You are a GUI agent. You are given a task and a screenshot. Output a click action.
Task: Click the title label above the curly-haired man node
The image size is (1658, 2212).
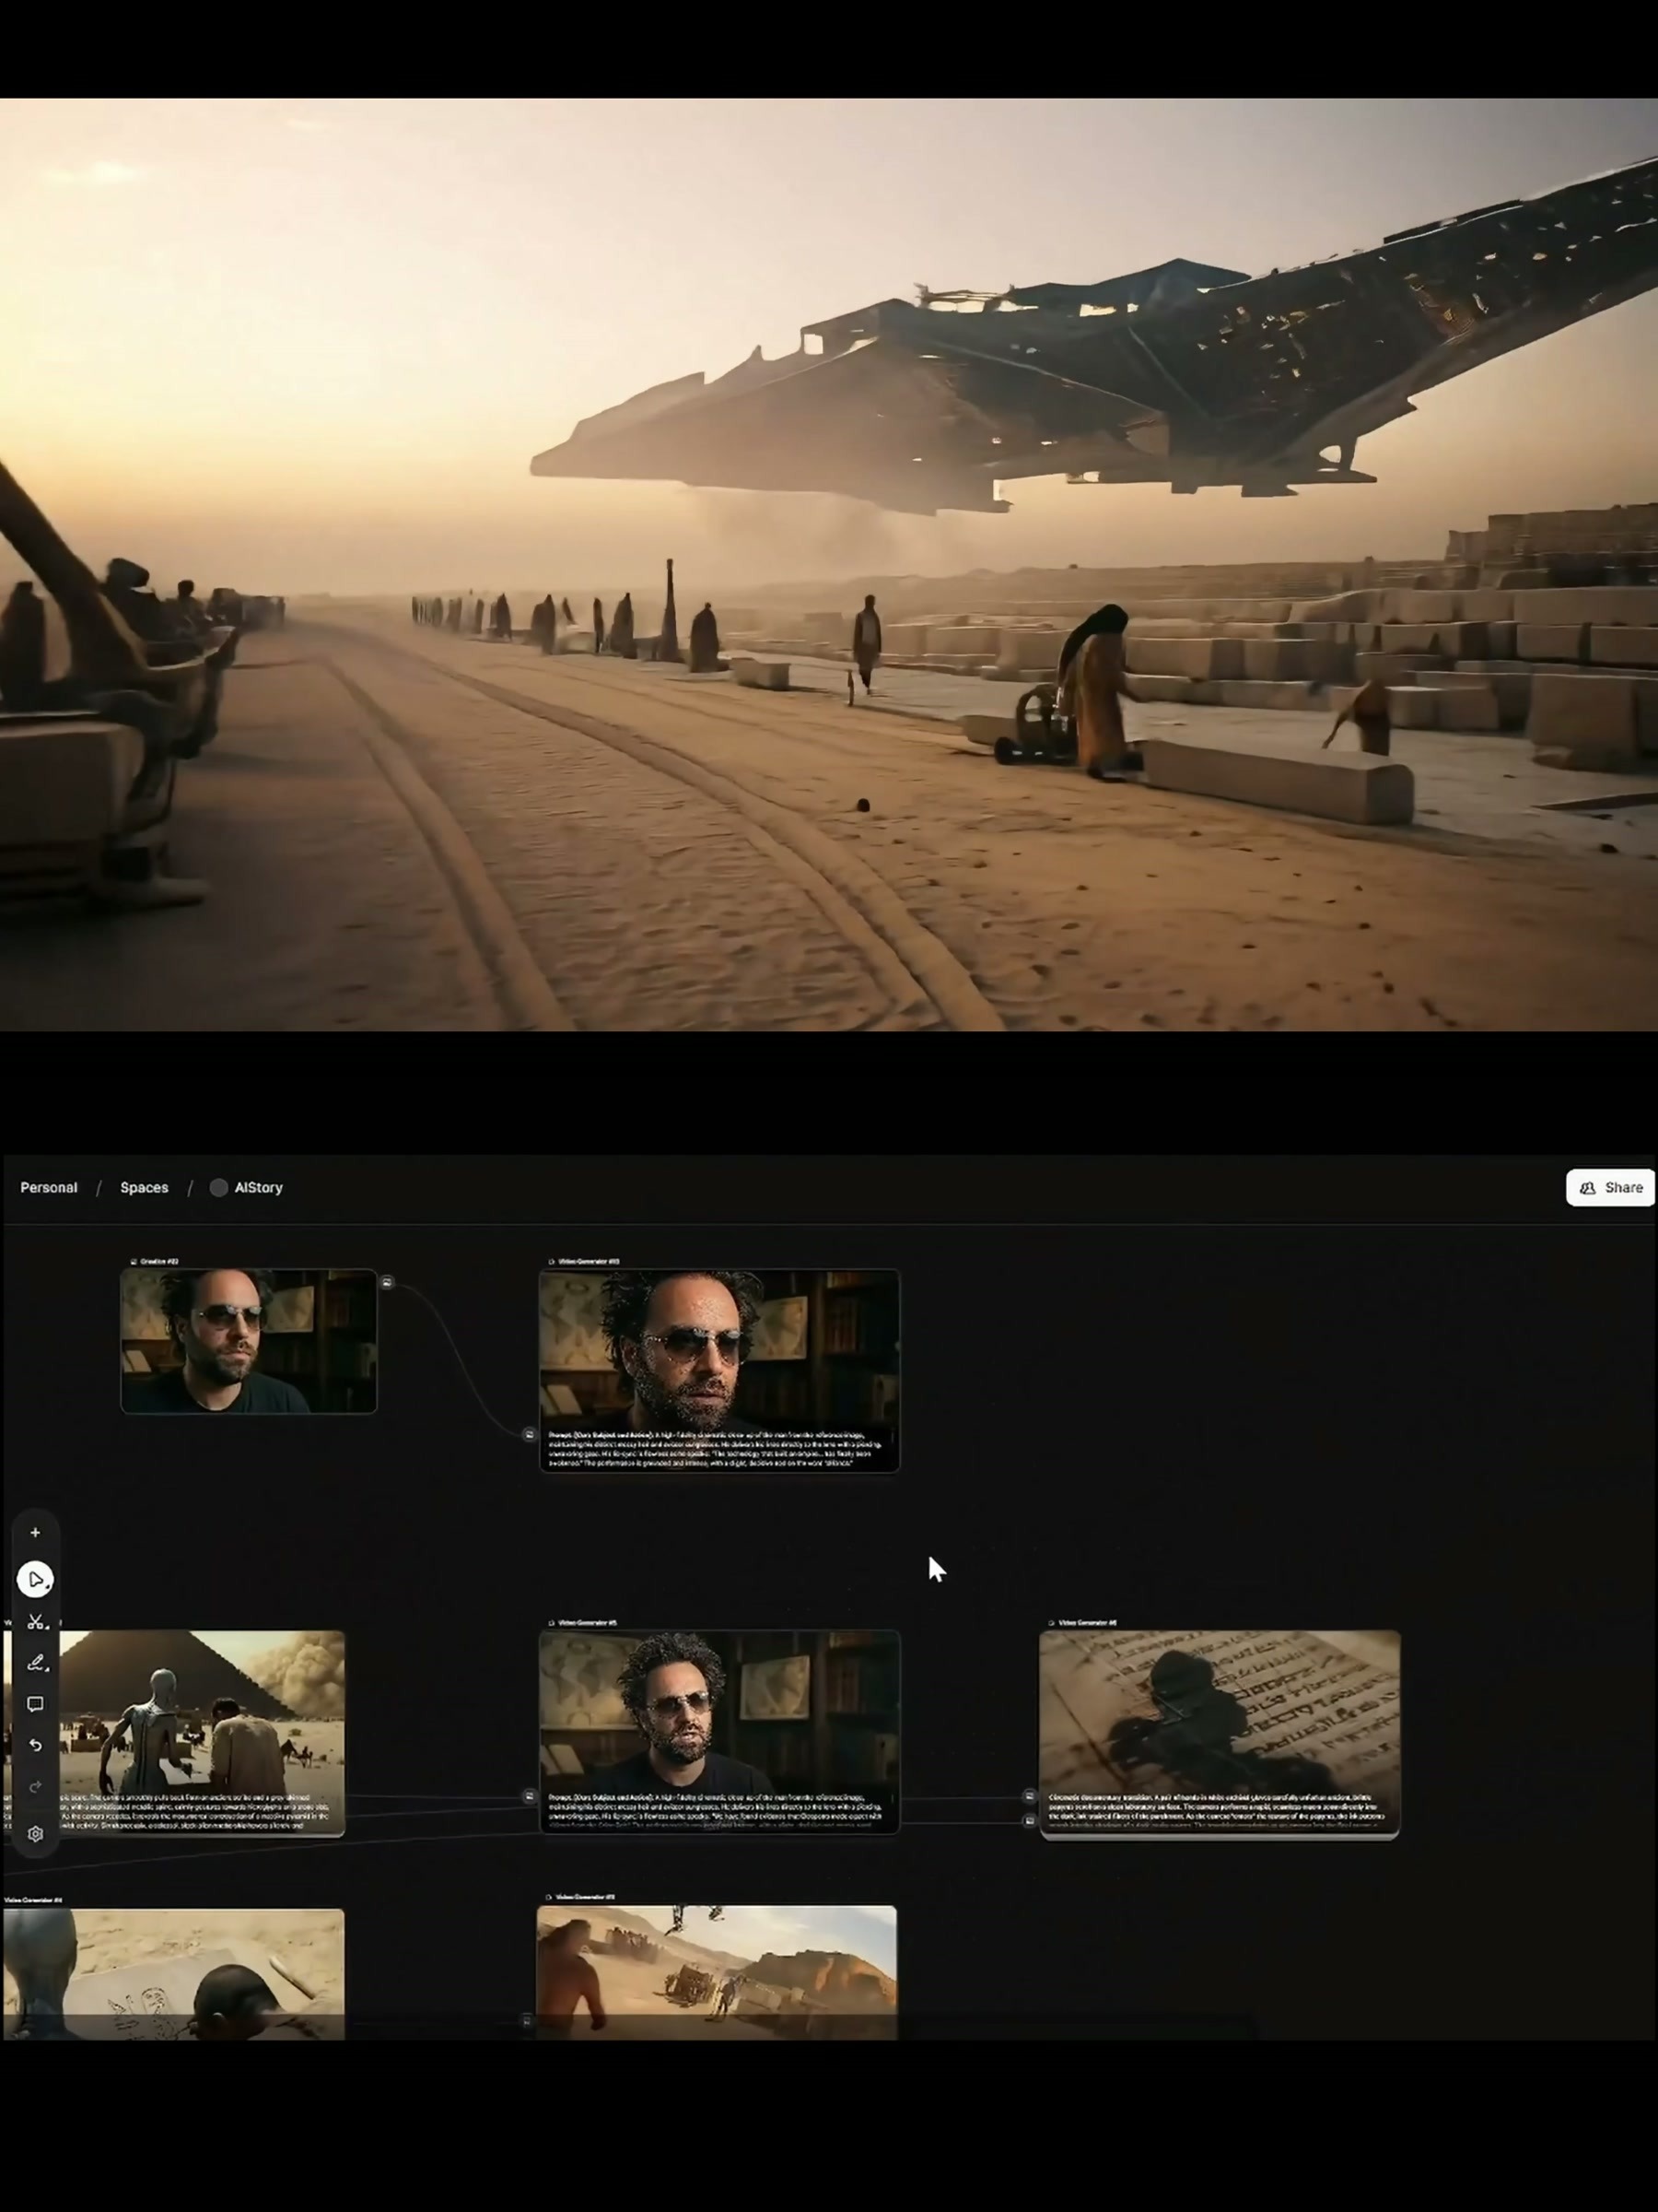tap(581, 1622)
